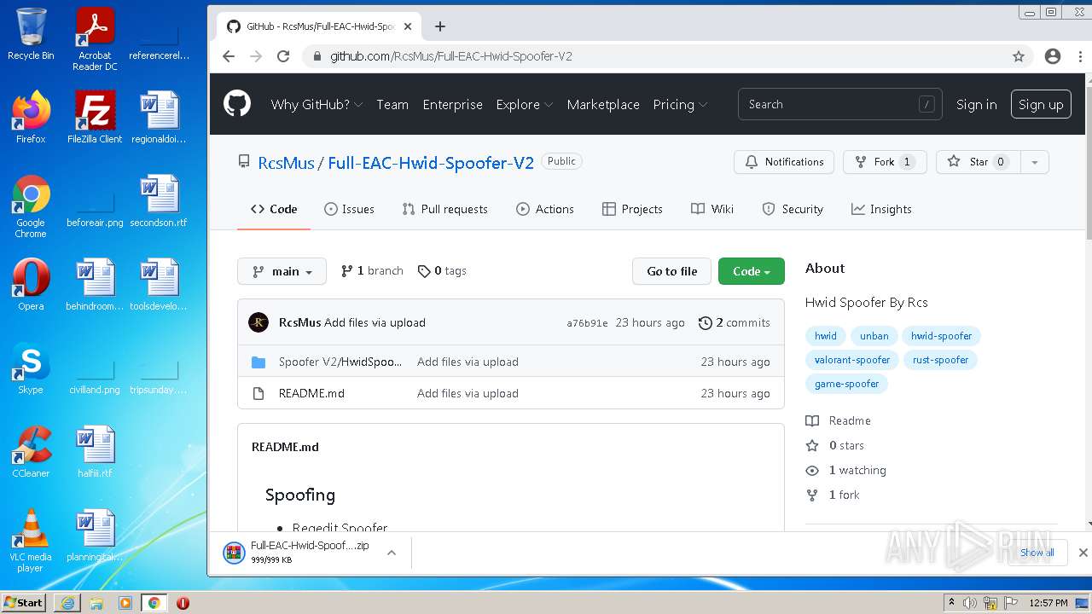Viewport: 1092px width, 614px height.
Task: Click Enterprise in GitHub header
Action: click(x=452, y=104)
